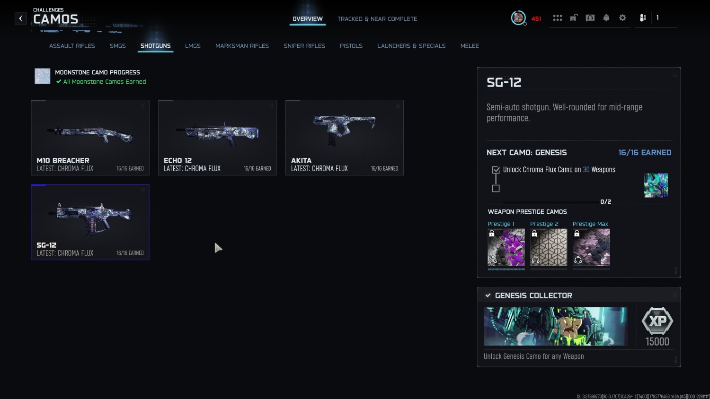Click the grip icon on Akita card
The image size is (710, 399).
point(398,106)
